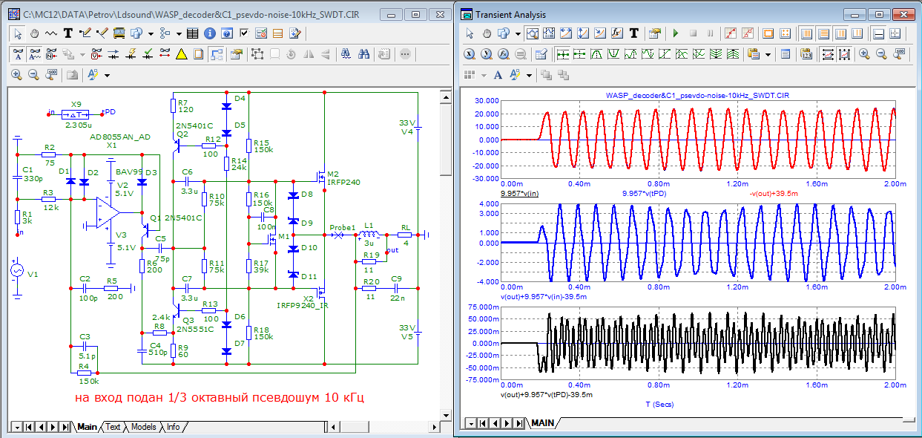The height and width of the screenshot is (438, 922).
Task: Click the fx function icon in analysis toolbar
Action: coord(616,33)
